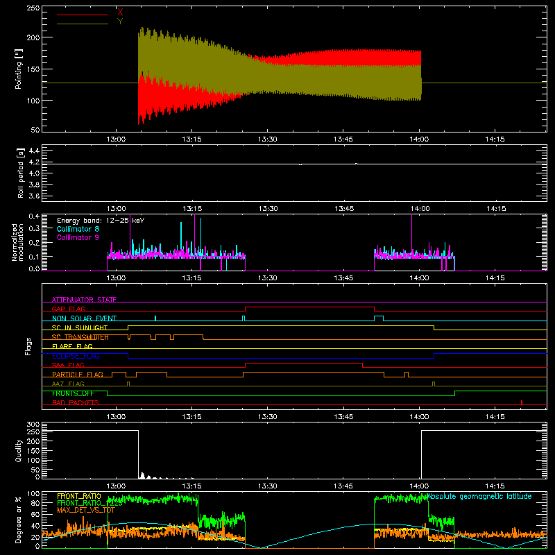This screenshot has height=555, width=555.
Task: Click the 3.6 tick on Roll period axis
Action: coord(34,196)
